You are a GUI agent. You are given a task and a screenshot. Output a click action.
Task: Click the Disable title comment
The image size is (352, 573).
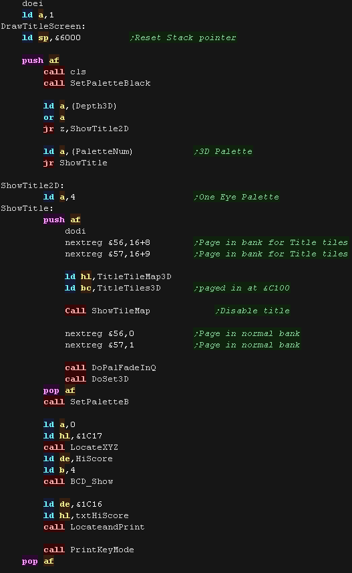click(x=252, y=311)
